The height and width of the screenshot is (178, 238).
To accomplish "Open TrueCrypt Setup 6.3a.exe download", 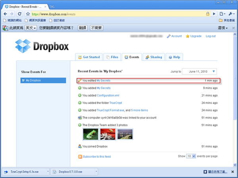I will tap(24, 172).
